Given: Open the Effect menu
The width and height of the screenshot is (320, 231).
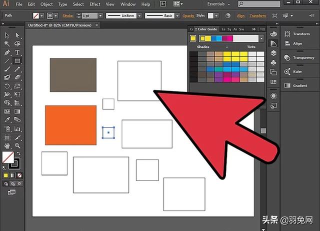Looking at the screenshot, I should (x=94, y=4).
